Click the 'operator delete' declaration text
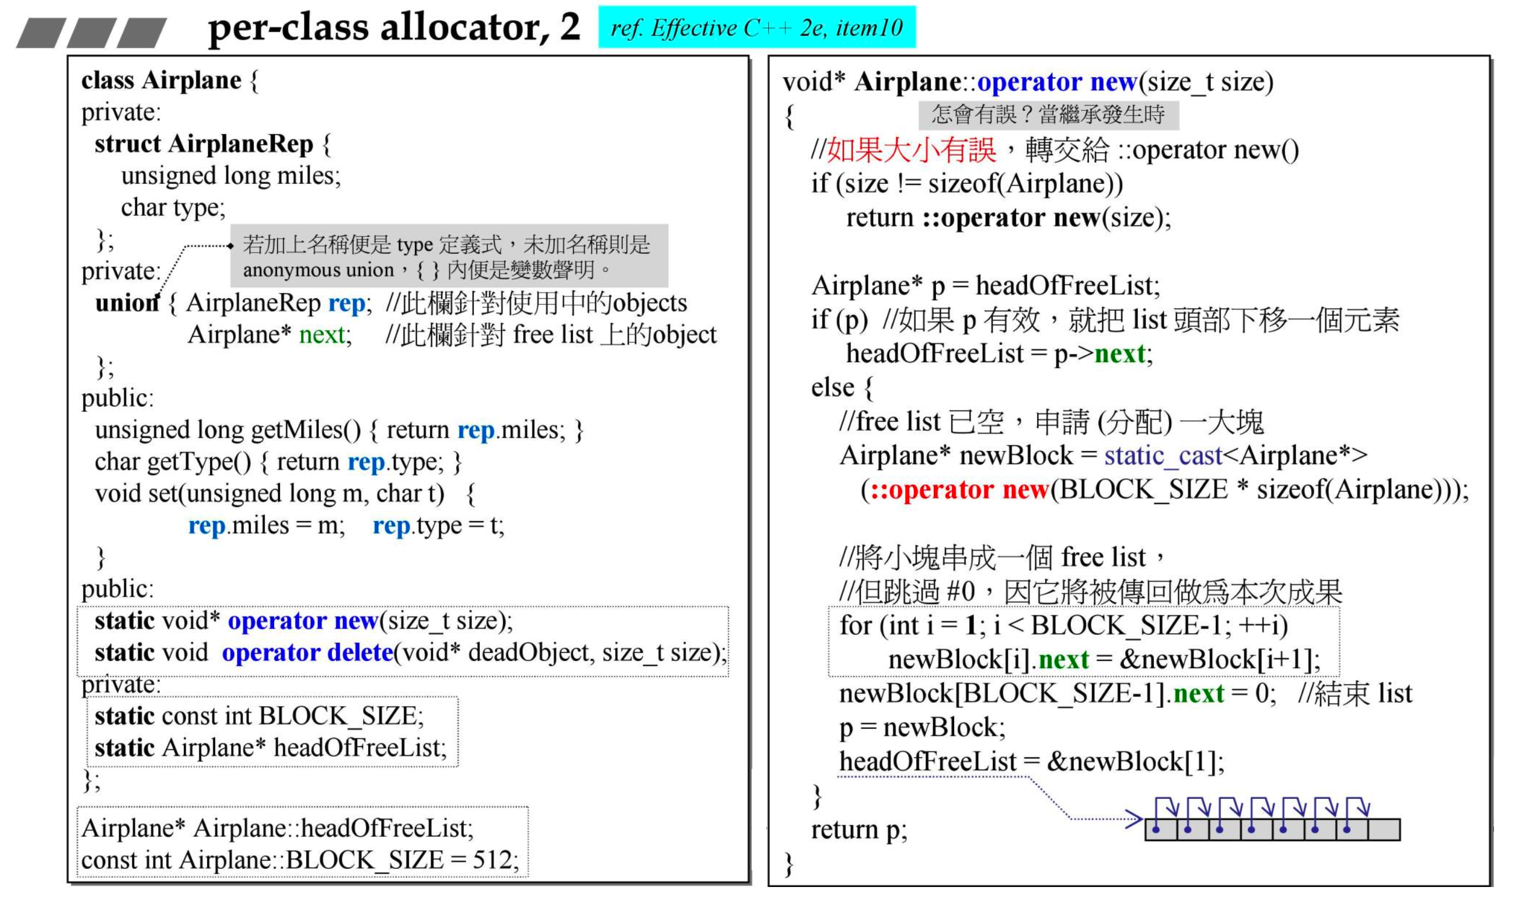Screen dimensions: 1536x908 (307, 652)
